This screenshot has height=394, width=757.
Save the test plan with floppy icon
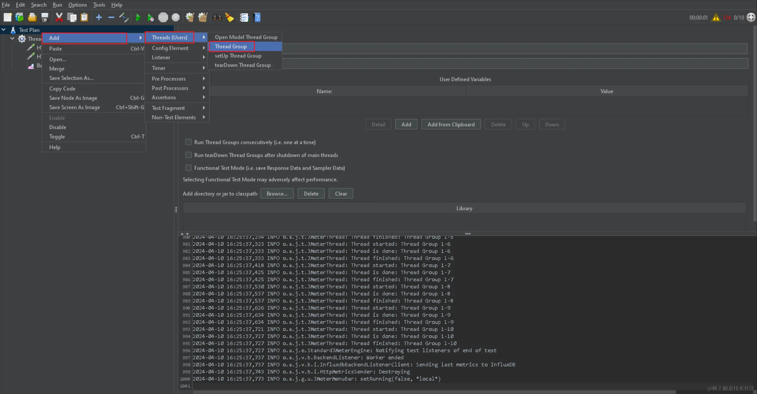tap(45, 17)
